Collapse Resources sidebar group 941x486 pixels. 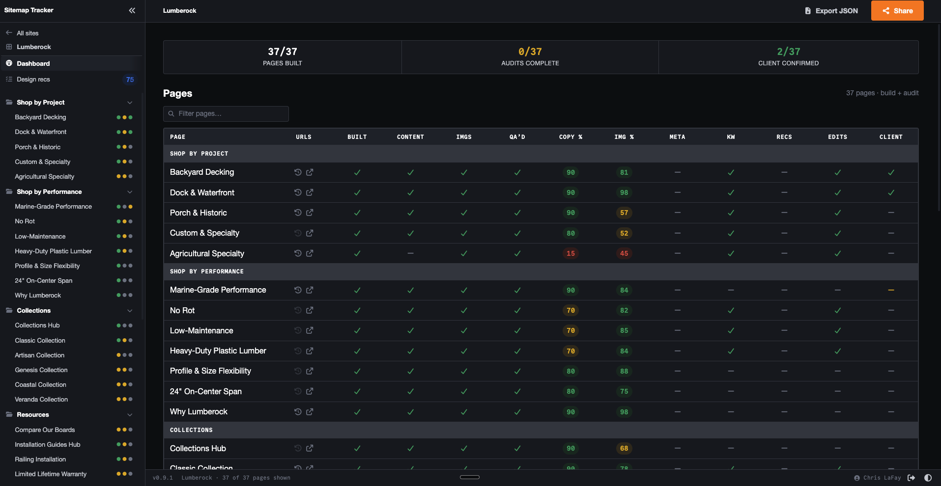pos(130,415)
